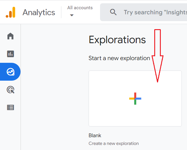The image size is (187, 150).
Task: Expand the All accounts dropdown arrow
Action: click(x=71, y=15)
